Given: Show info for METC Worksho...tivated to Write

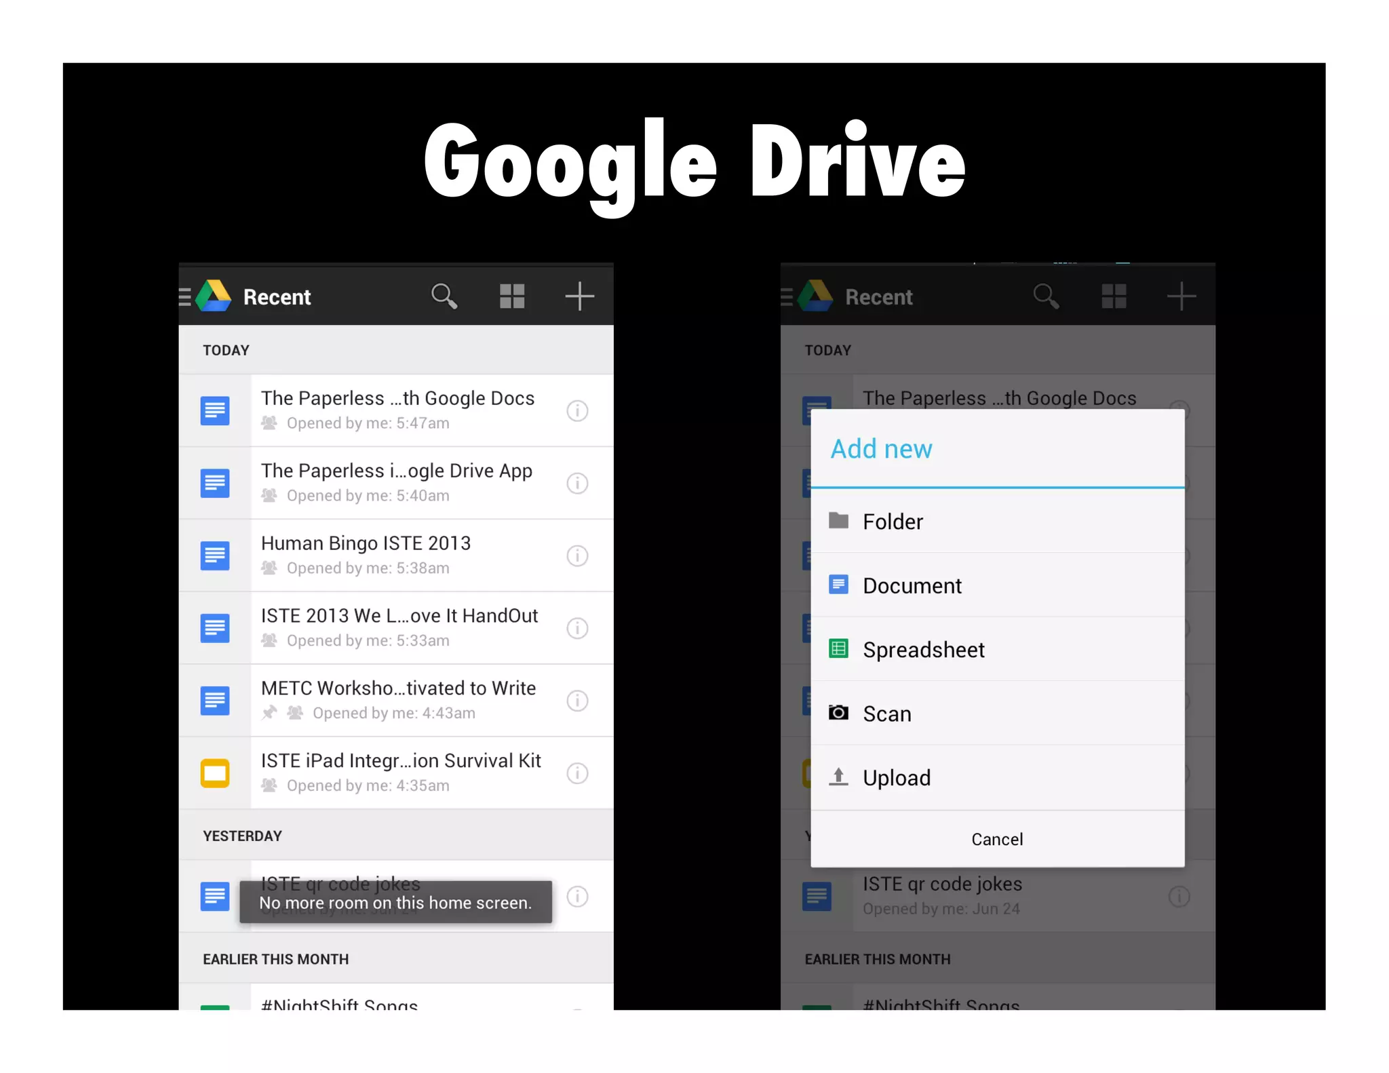Looking at the screenshot, I should click(577, 701).
